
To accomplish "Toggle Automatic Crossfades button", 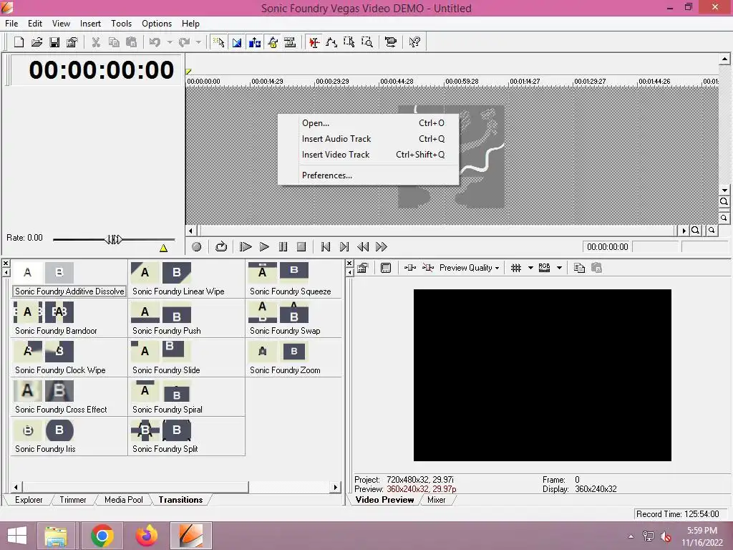I will pyautogui.click(x=236, y=42).
